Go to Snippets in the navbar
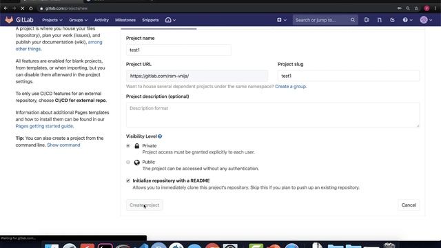The width and height of the screenshot is (441, 248). (x=150, y=20)
